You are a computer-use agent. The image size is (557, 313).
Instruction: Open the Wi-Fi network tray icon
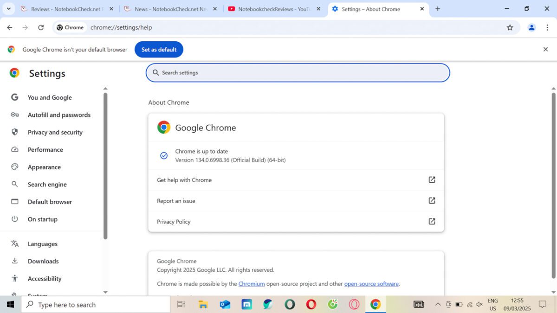(x=469, y=305)
